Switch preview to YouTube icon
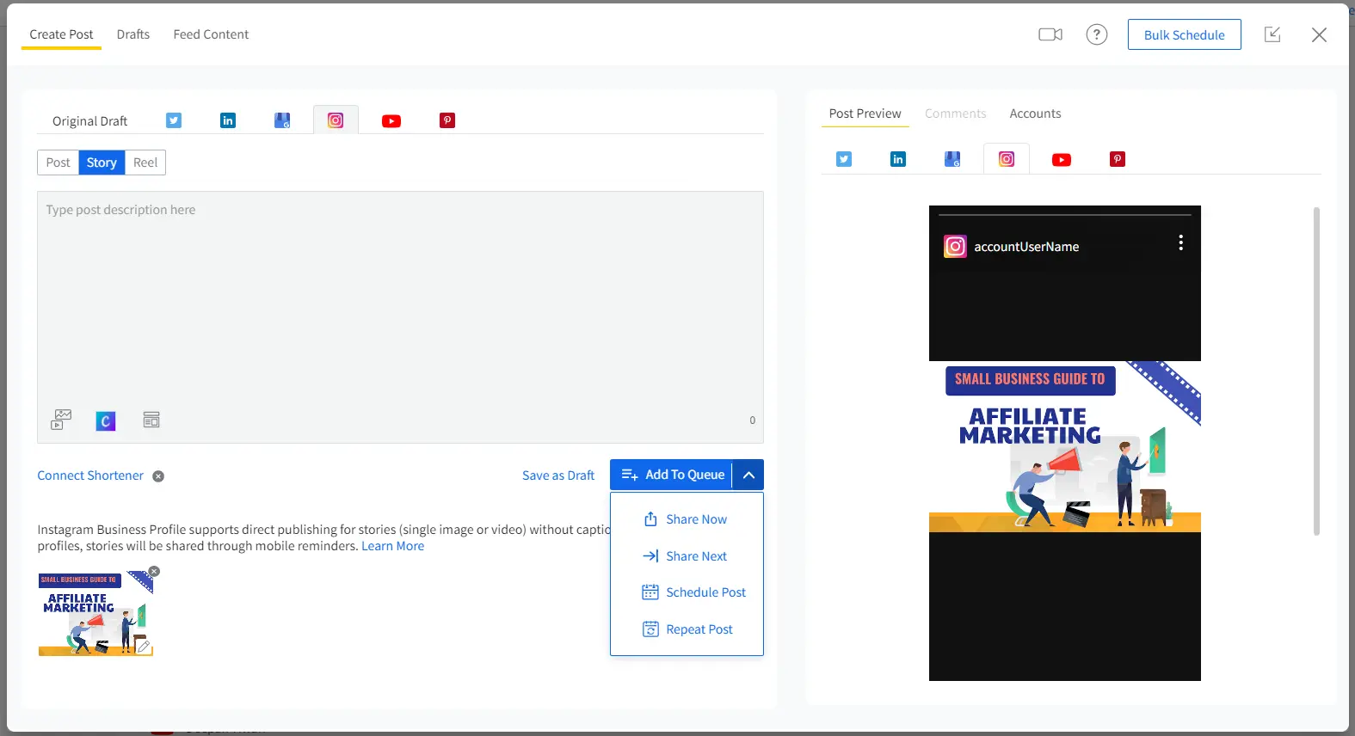Screen dimensions: 1355x736 1061,159
